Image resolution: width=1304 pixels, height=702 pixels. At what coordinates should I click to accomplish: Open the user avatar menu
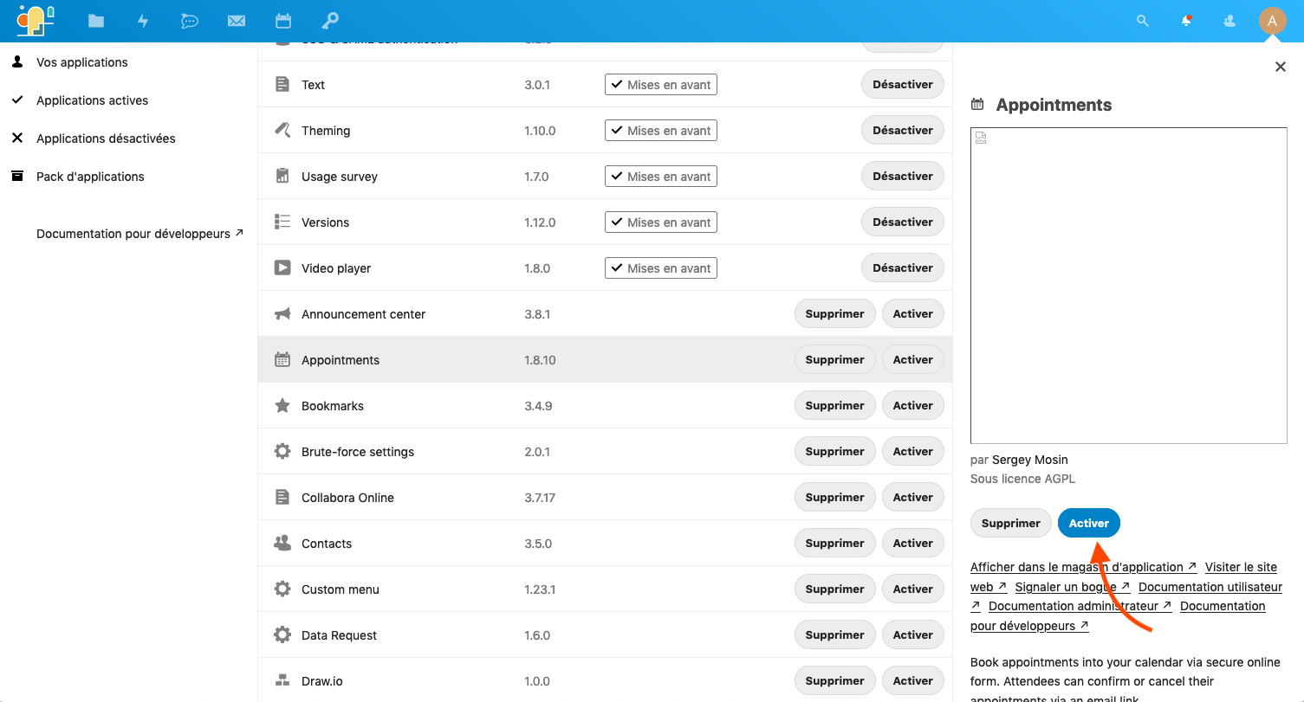coord(1272,21)
